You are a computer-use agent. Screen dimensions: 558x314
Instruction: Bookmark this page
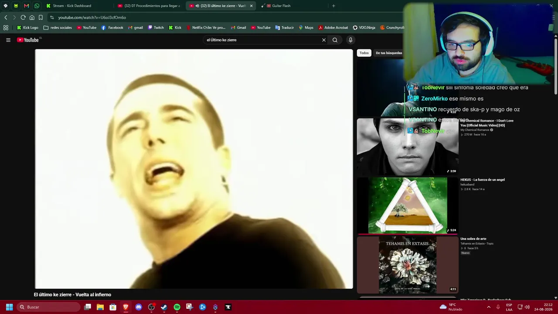[x=41, y=17]
